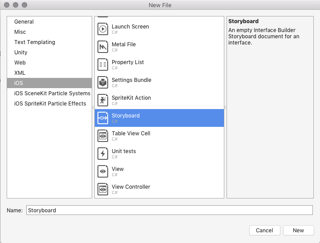The image size is (320, 243).
Task: Pick the View template eye icon
Action: pyautogui.click(x=103, y=171)
